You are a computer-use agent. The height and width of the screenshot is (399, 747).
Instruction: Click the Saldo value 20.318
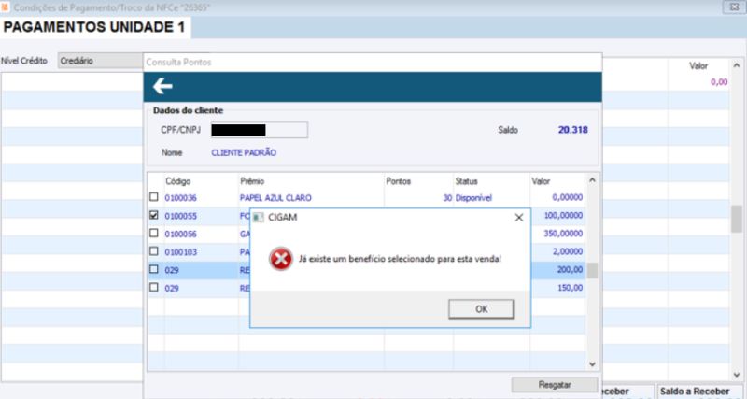point(572,130)
